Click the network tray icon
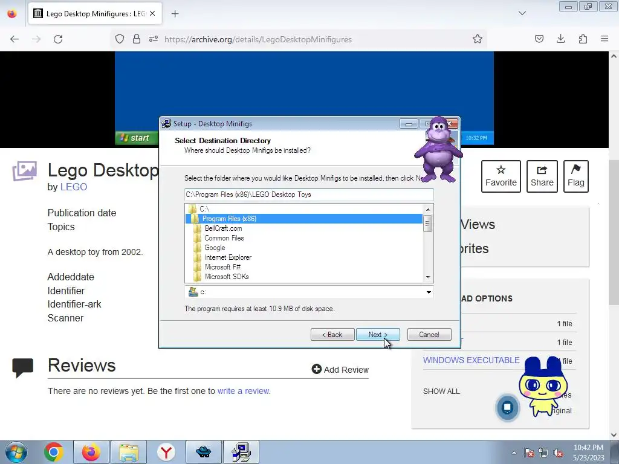Image resolution: width=619 pixels, height=464 pixels. click(x=543, y=453)
